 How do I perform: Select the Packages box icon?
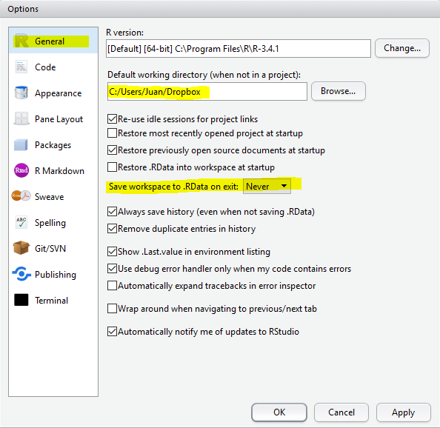tap(21, 144)
